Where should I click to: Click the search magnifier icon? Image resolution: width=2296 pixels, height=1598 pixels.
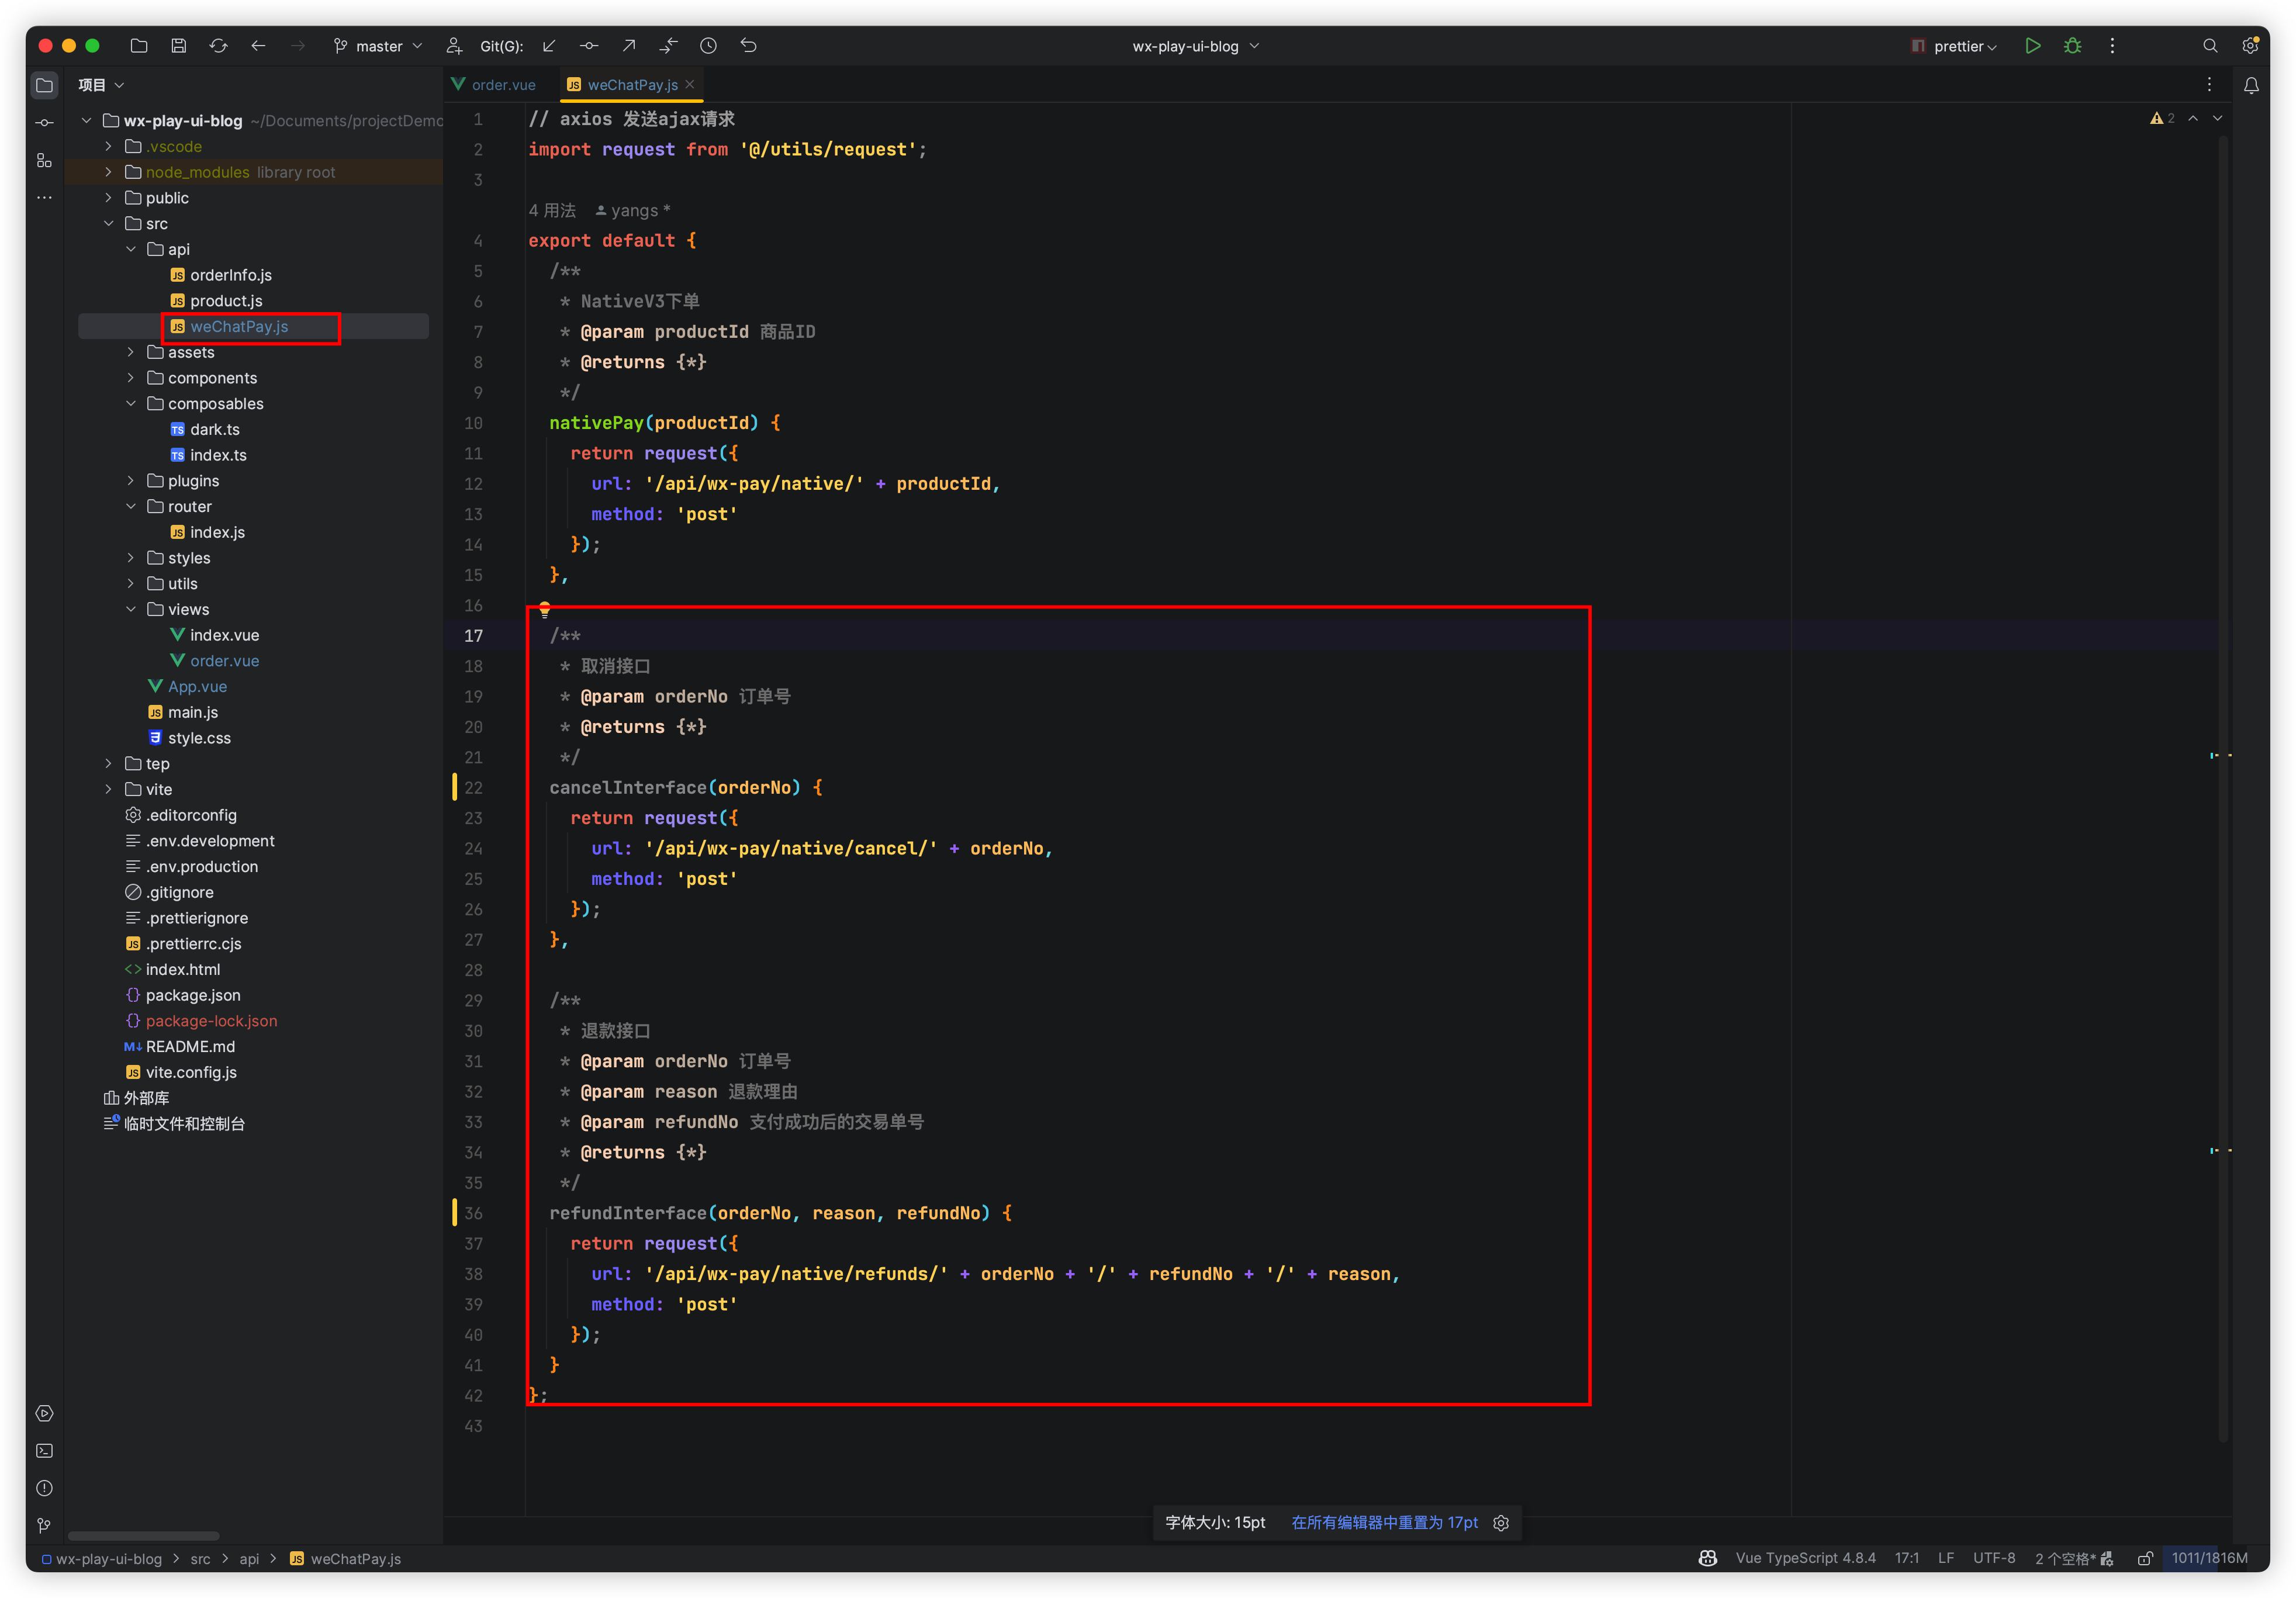click(x=2210, y=46)
